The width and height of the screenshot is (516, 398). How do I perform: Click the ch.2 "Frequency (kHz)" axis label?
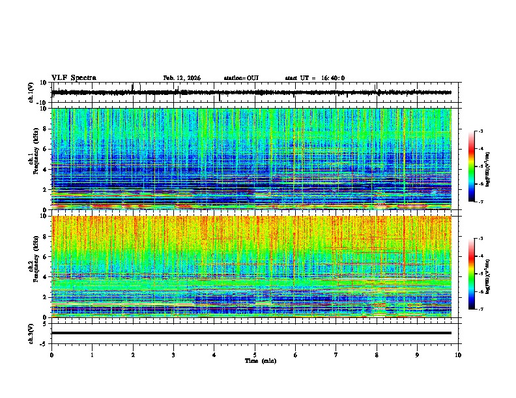tap(36, 259)
